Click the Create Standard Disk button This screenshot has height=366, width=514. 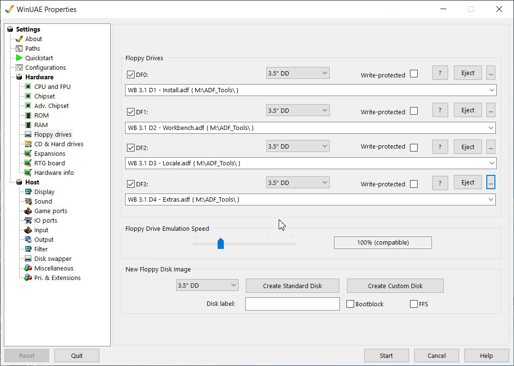293,286
